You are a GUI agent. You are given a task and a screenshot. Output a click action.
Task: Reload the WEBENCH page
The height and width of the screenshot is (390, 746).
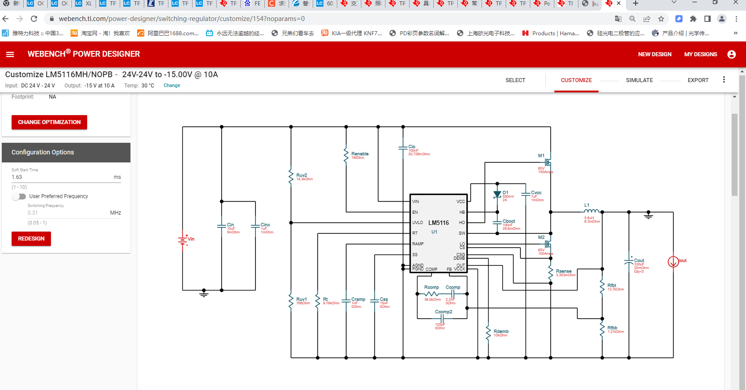pos(34,19)
